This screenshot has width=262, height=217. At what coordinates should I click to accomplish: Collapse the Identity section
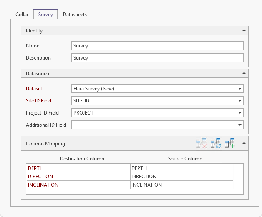243,30
